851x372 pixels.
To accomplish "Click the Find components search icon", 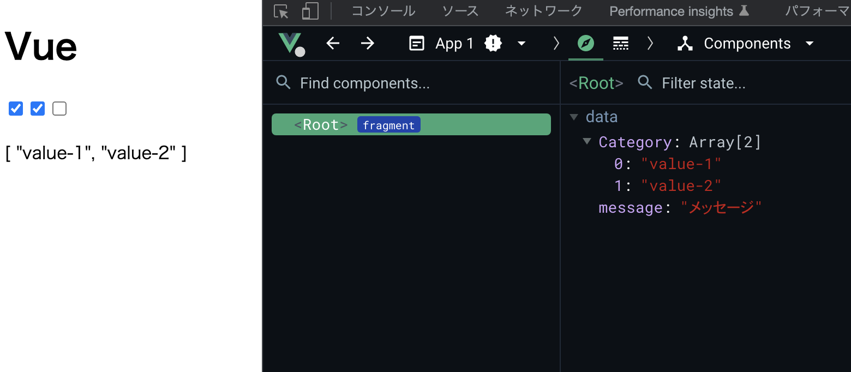I will tap(284, 83).
